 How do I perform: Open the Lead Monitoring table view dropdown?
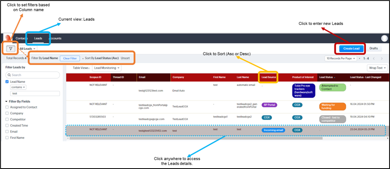[x=107, y=67]
